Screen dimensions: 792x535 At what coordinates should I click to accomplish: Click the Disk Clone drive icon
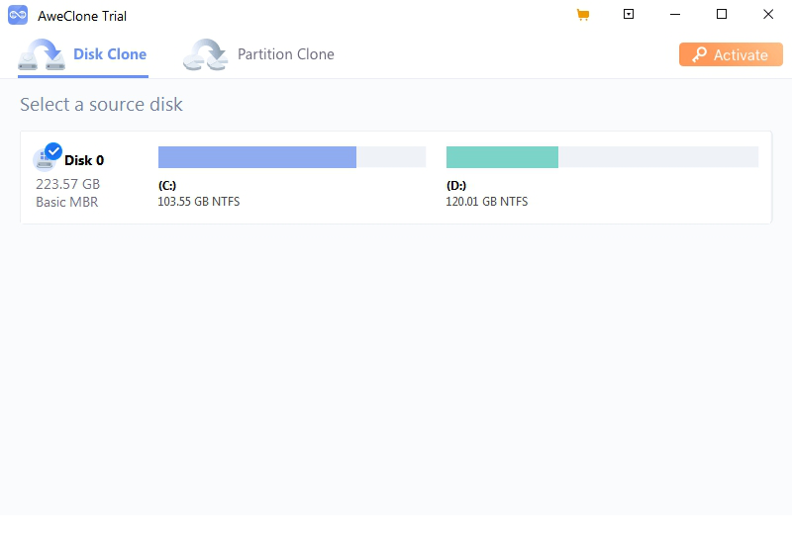pos(42,55)
